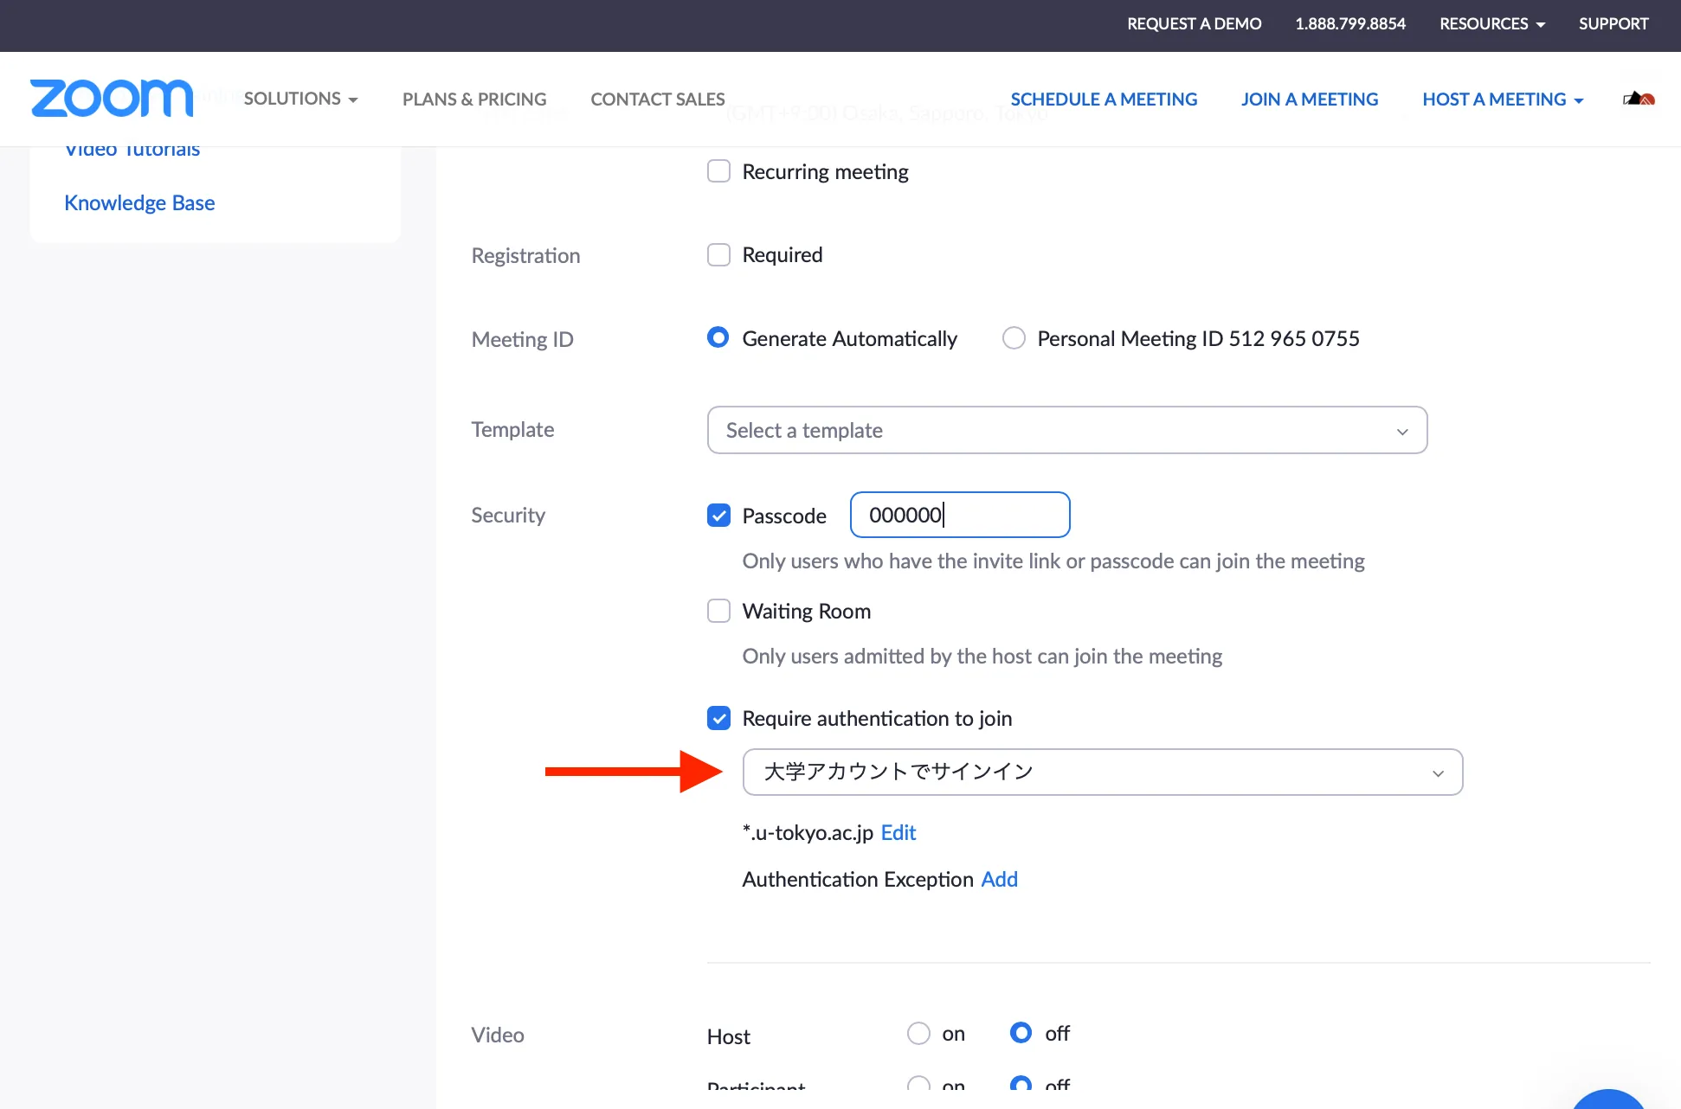Add an Authentication Exception
The height and width of the screenshot is (1109, 1681).
tap(999, 879)
